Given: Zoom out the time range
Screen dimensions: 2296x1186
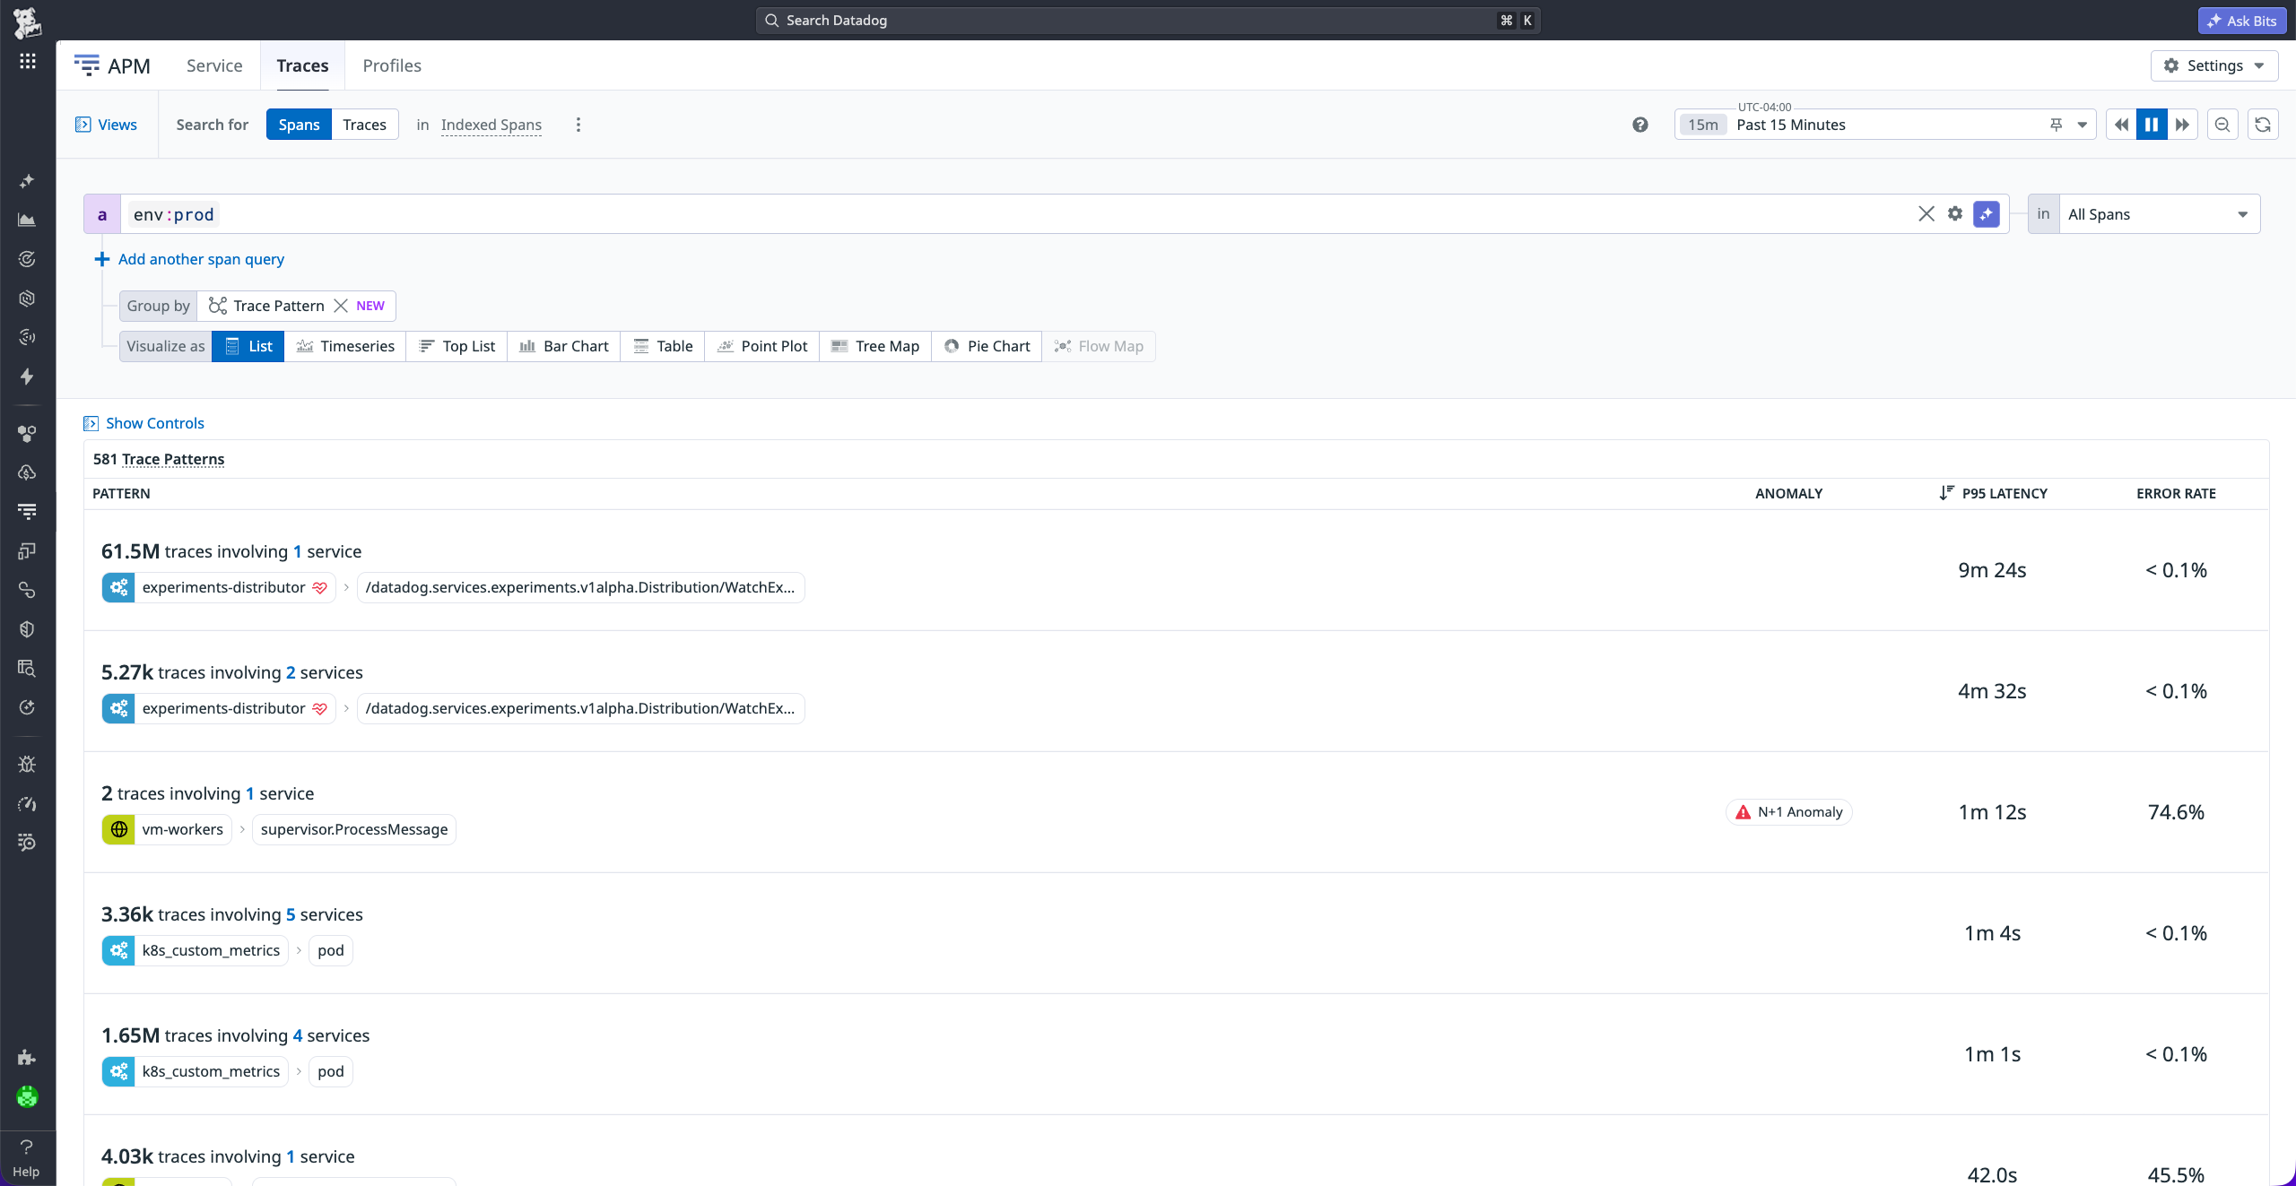Looking at the screenshot, I should tap(2222, 125).
